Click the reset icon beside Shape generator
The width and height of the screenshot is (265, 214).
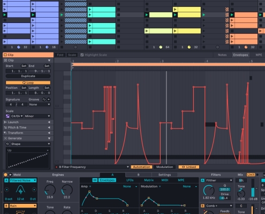tap(7, 144)
